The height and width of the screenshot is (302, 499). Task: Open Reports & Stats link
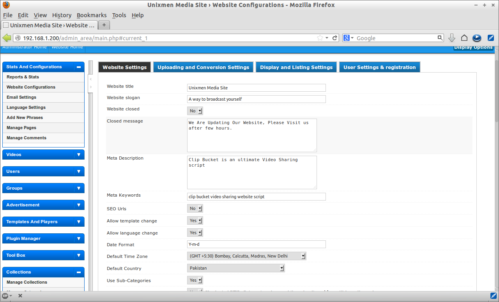(23, 77)
